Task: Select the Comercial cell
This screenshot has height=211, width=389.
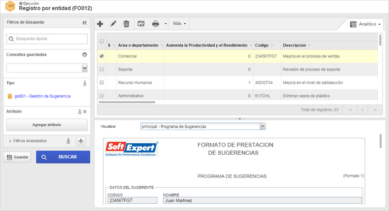Action: [x=140, y=56]
